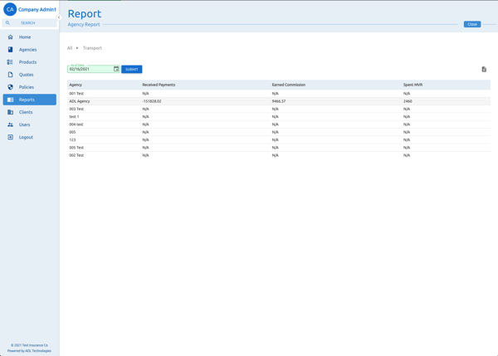The height and width of the screenshot is (356, 498).
Task: Select the 005 Test agency row
Action: [x=279, y=148]
